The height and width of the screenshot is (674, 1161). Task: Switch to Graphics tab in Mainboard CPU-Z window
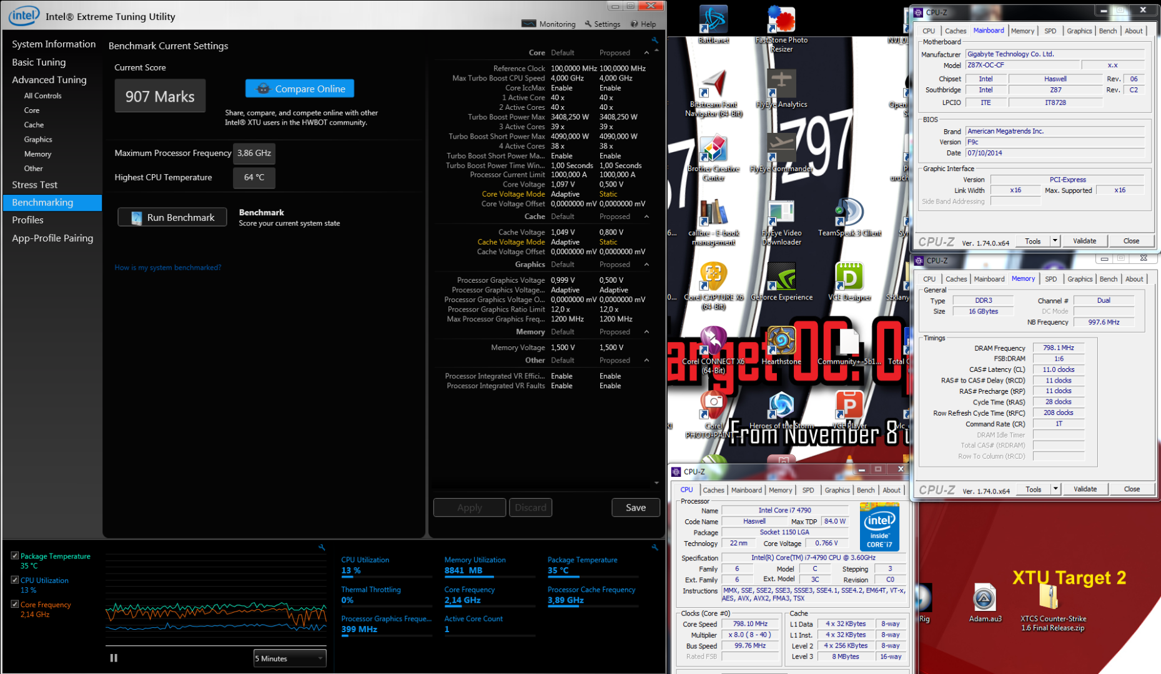click(1079, 31)
